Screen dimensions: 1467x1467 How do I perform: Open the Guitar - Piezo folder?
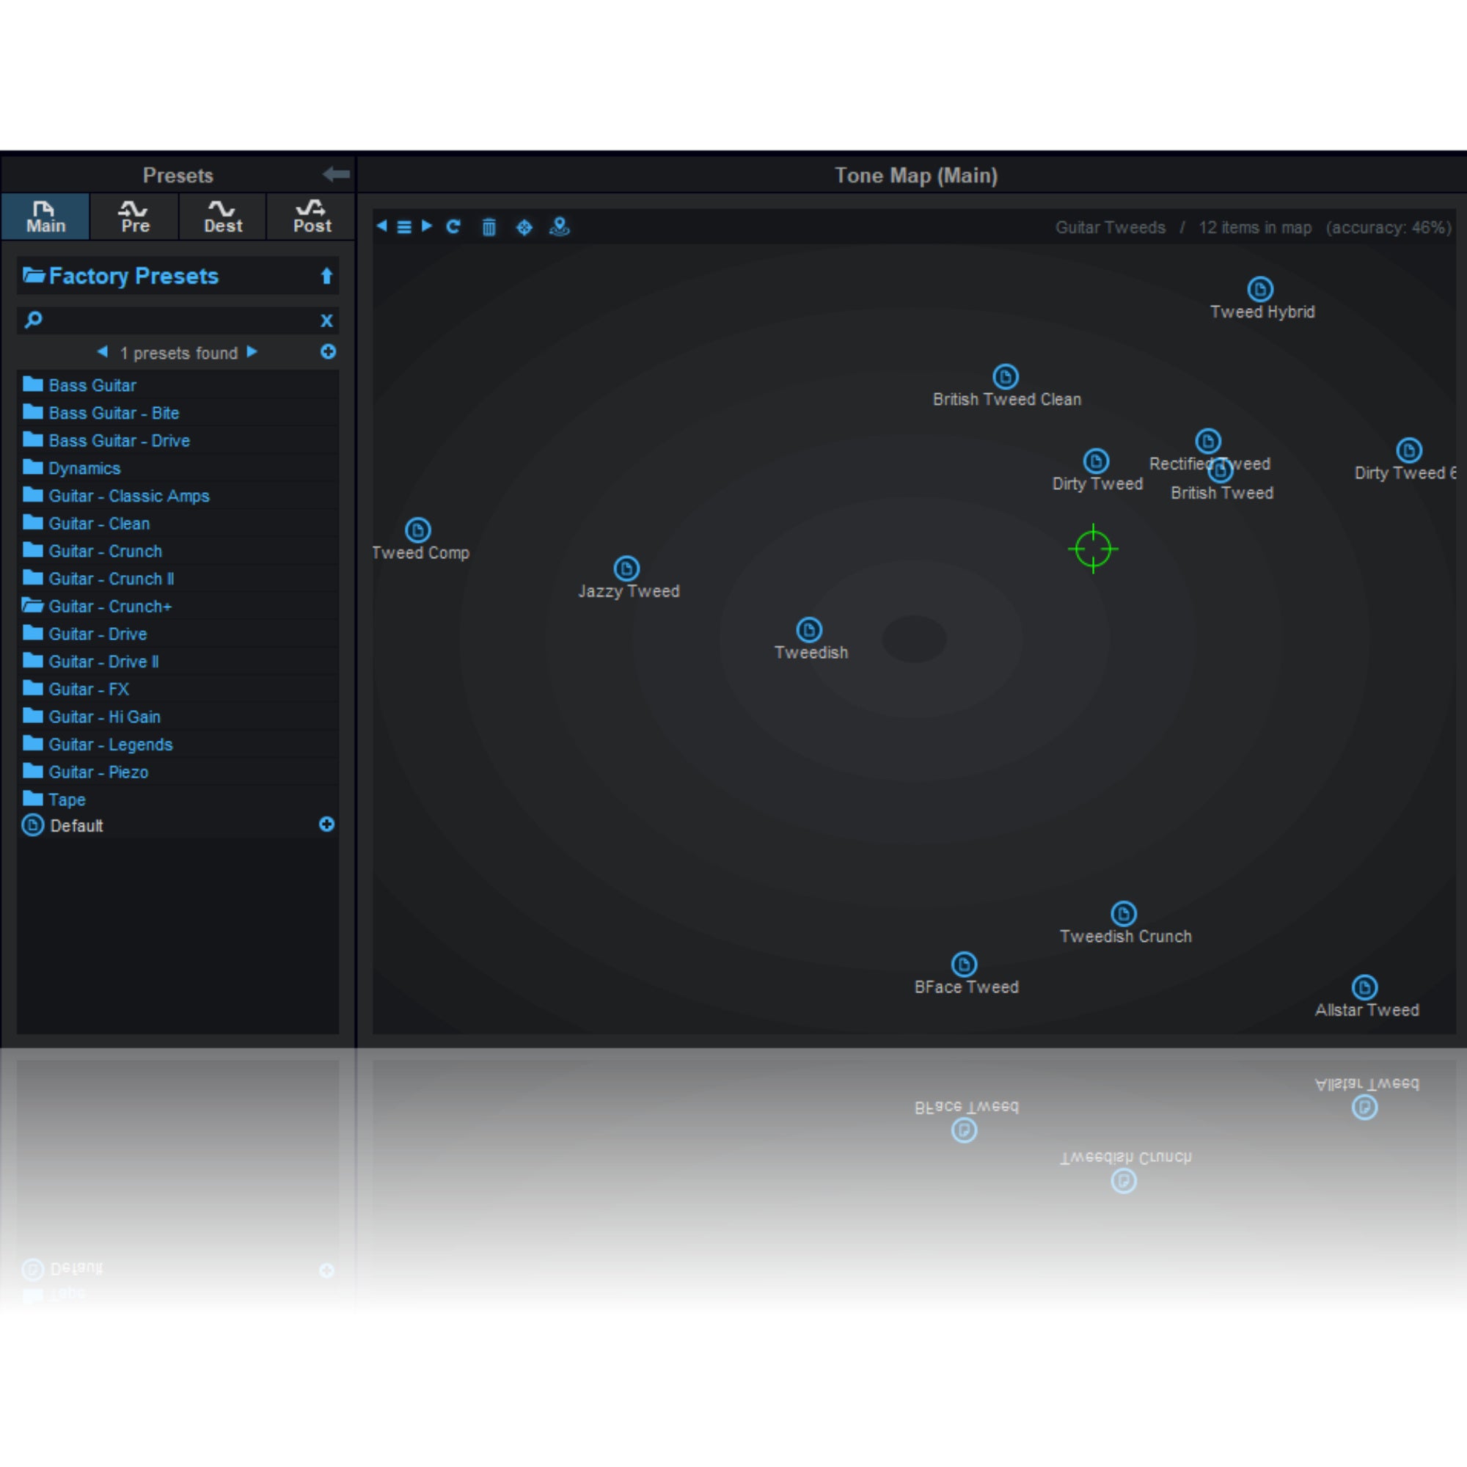pos(178,772)
